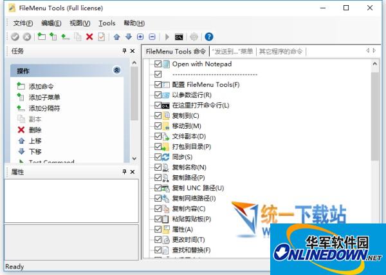This screenshot has width=386, height=275.
Task: Click the task panel vertical scrollbar thumb
Action: tap(134, 93)
